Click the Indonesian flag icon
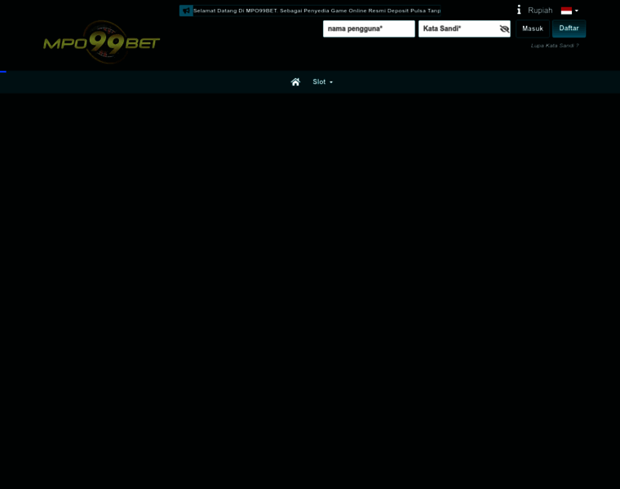 click(566, 11)
